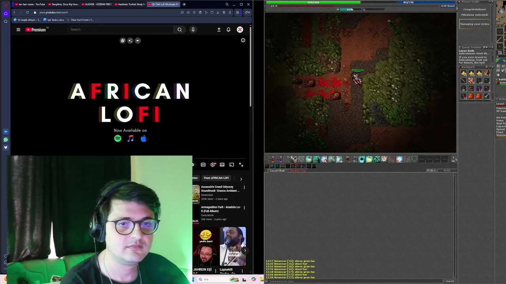Open the YouTube account avatar menu
The image size is (506, 284).
coord(240,30)
